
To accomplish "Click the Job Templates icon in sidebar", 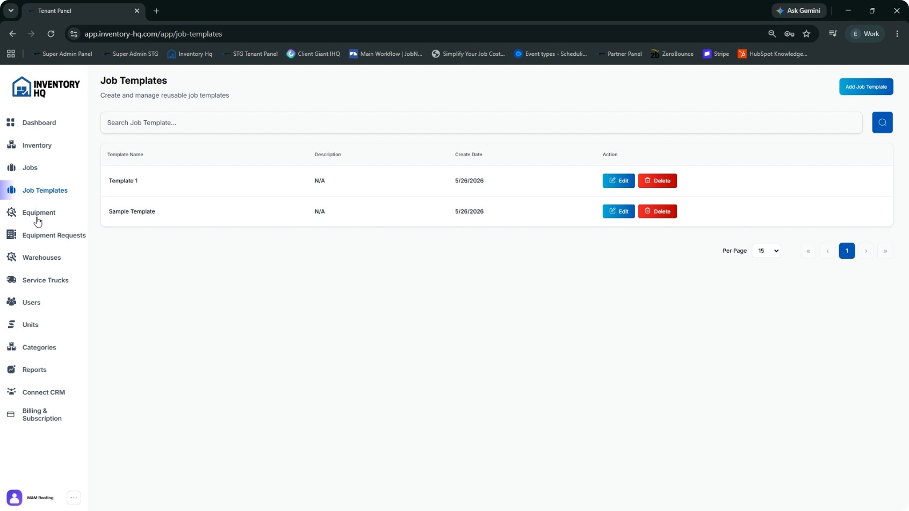I will pos(11,190).
